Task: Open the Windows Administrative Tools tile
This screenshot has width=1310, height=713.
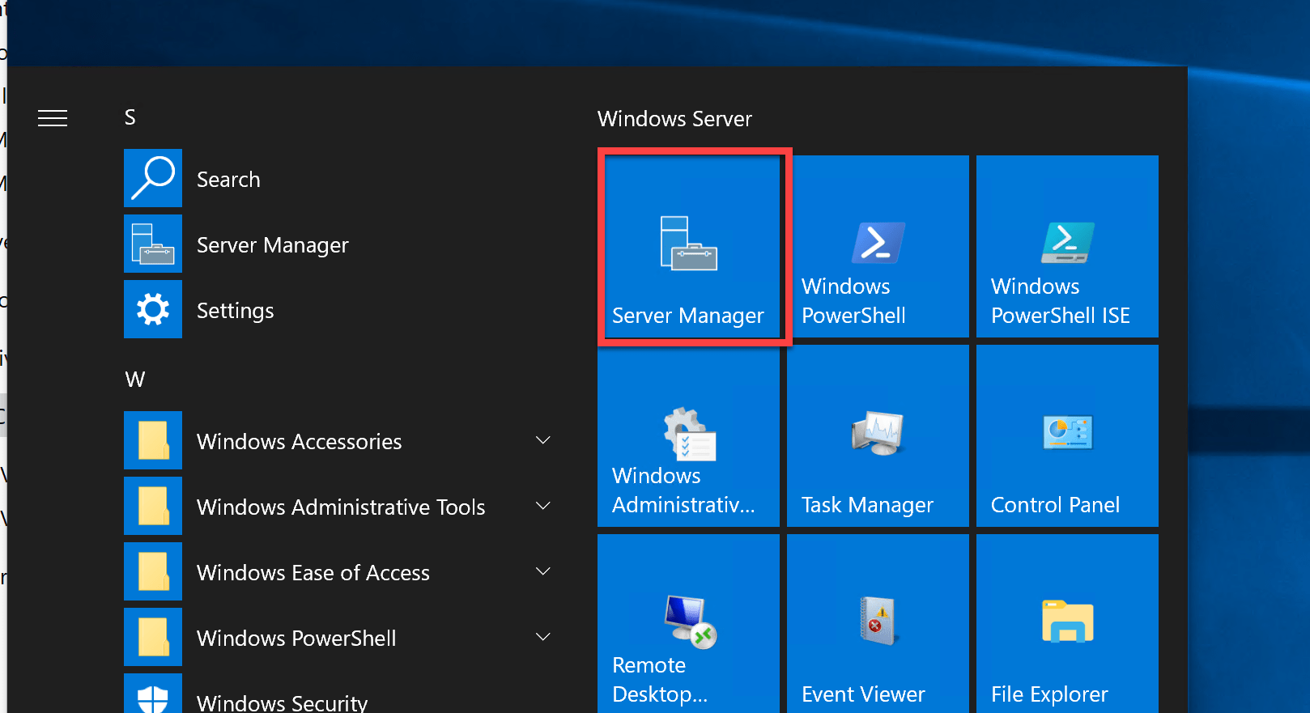Action: [689, 436]
